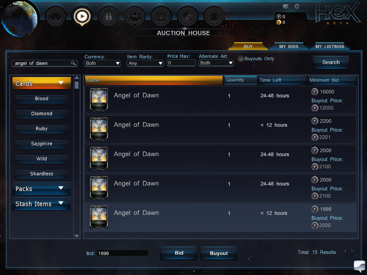The width and height of the screenshot is (367, 275).
Task: Open the group of people social icon
Action: coord(135,16)
